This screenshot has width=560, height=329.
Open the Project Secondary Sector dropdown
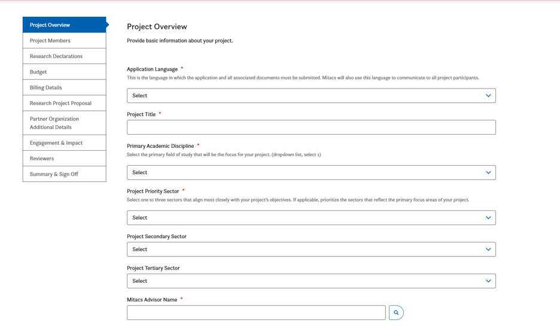[311, 249]
